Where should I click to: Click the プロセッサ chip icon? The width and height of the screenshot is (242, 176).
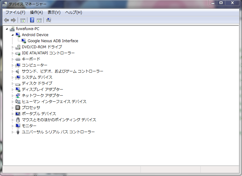(18, 108)
